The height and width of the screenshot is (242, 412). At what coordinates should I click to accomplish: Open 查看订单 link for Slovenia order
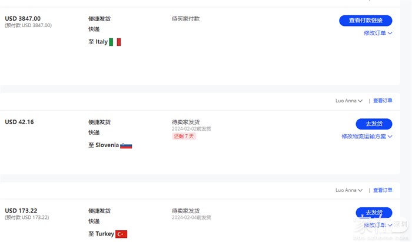click(x=383, y=101)
